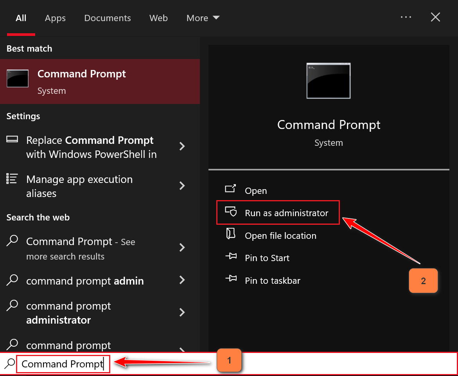Open the three-dots options menu
Screen dimensions: 458x376
(x=406, y=17)
